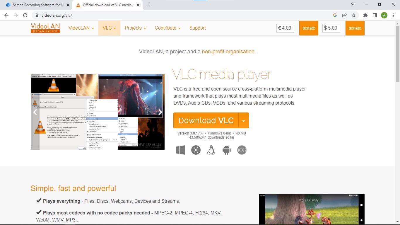Click the euro donation amount field
This screenshot has width=400, height=225.
(x=285, y=28)
